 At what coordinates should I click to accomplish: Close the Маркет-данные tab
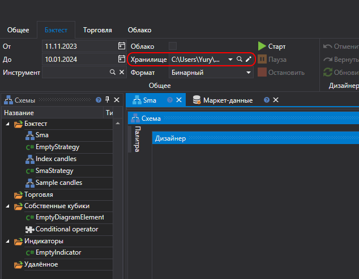[276, 100]
